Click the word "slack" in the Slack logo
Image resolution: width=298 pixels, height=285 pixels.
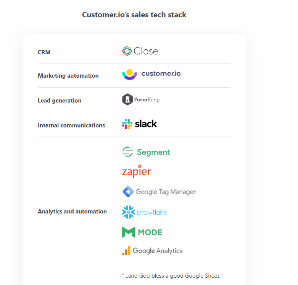coord(146,124)
